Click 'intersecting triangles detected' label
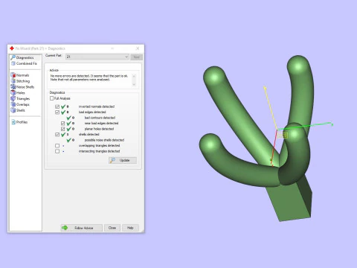357x268 pixels. pyautogui.click(x=99, y=151)
